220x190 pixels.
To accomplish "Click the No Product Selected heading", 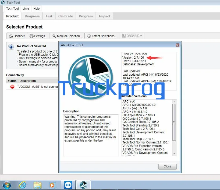I will point(31,46).
